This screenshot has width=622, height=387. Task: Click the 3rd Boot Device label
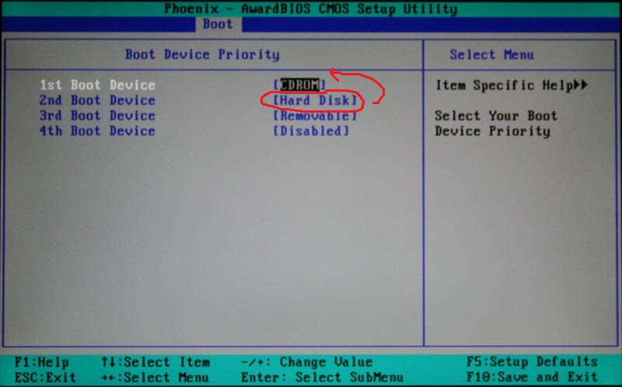98,116
